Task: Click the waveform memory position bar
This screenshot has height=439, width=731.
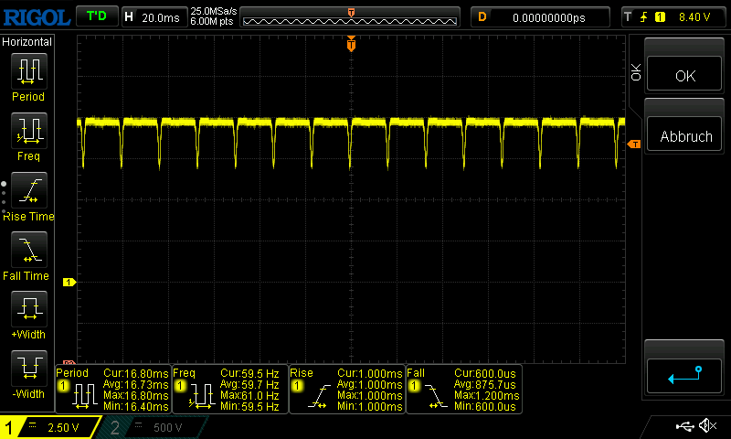Action: tap(352, 16)
